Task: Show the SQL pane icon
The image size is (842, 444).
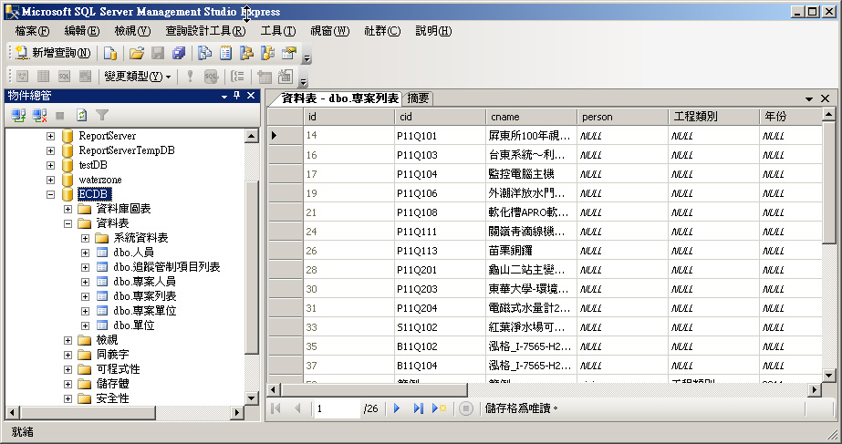Action: (x=64, y=77)
